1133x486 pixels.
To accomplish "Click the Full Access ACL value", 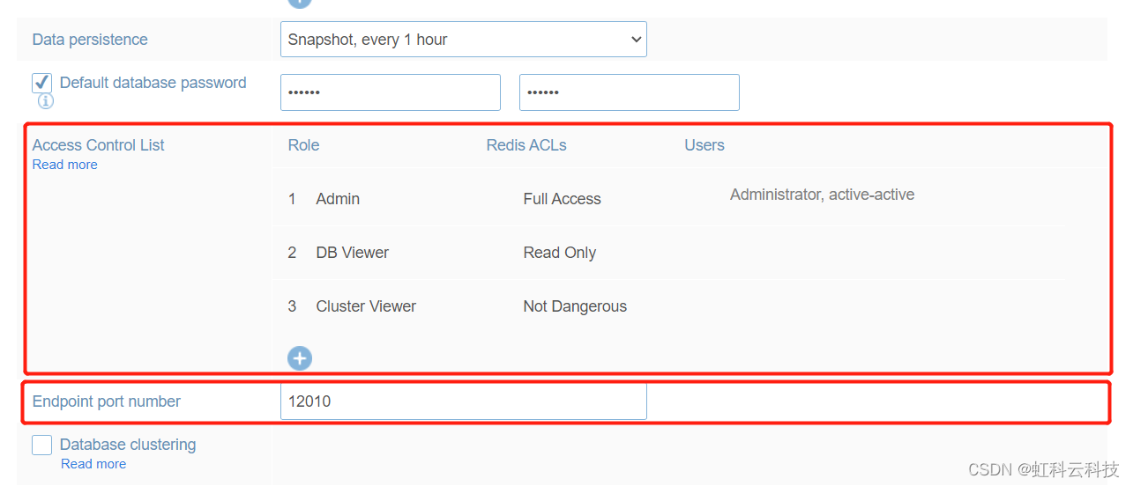I will 562,199.
